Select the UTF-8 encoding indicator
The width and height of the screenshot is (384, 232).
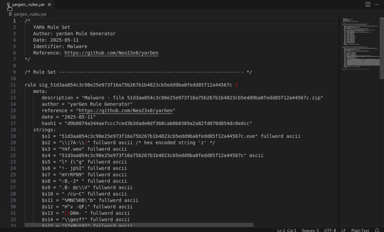pos(330,230)
